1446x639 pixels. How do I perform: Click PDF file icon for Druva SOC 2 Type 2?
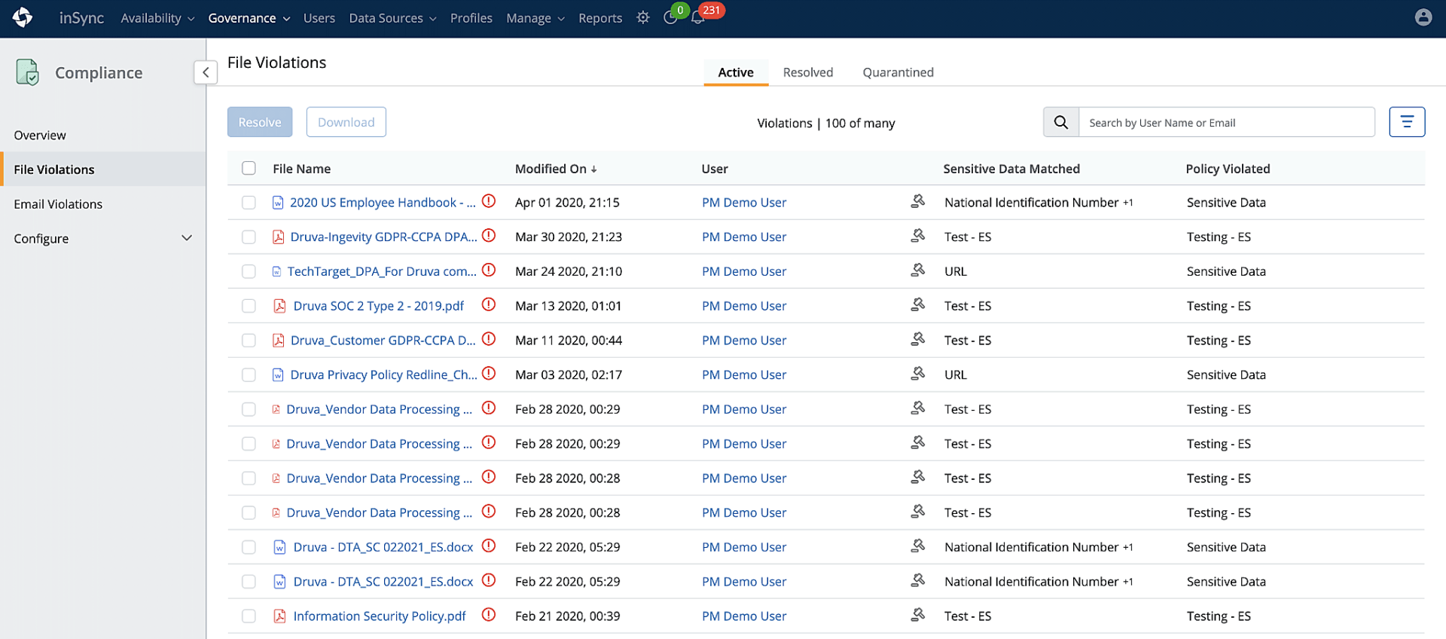279,306
